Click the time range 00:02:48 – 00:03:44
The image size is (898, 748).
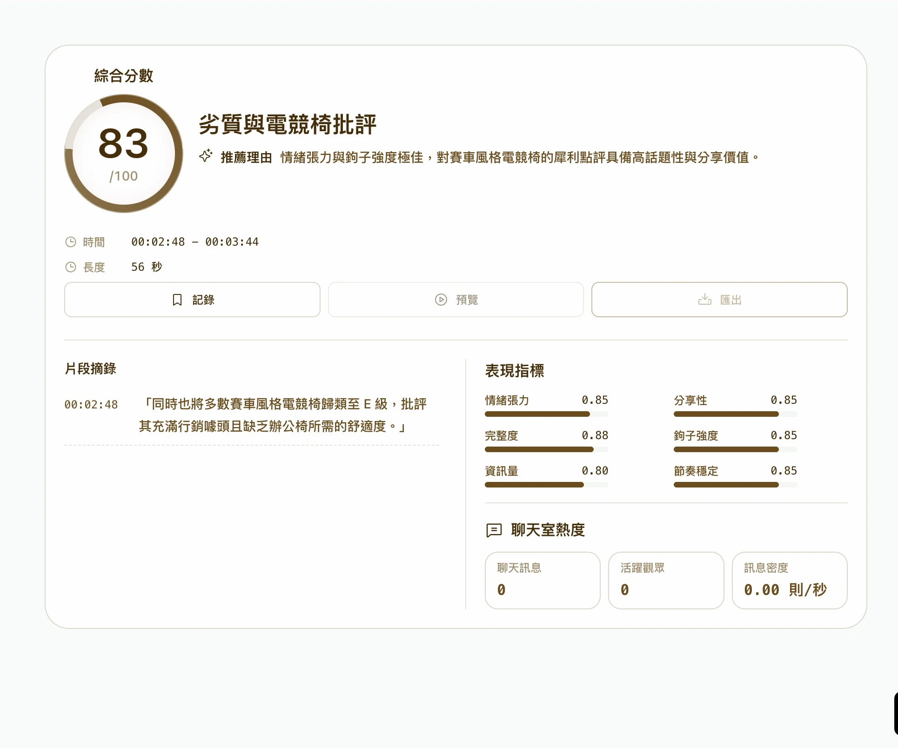[x=195, y=242]
